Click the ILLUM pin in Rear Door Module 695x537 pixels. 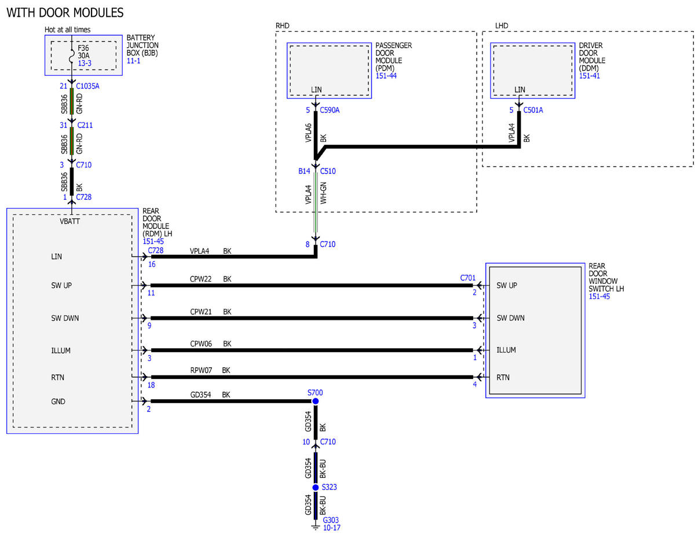pos(61,350)
